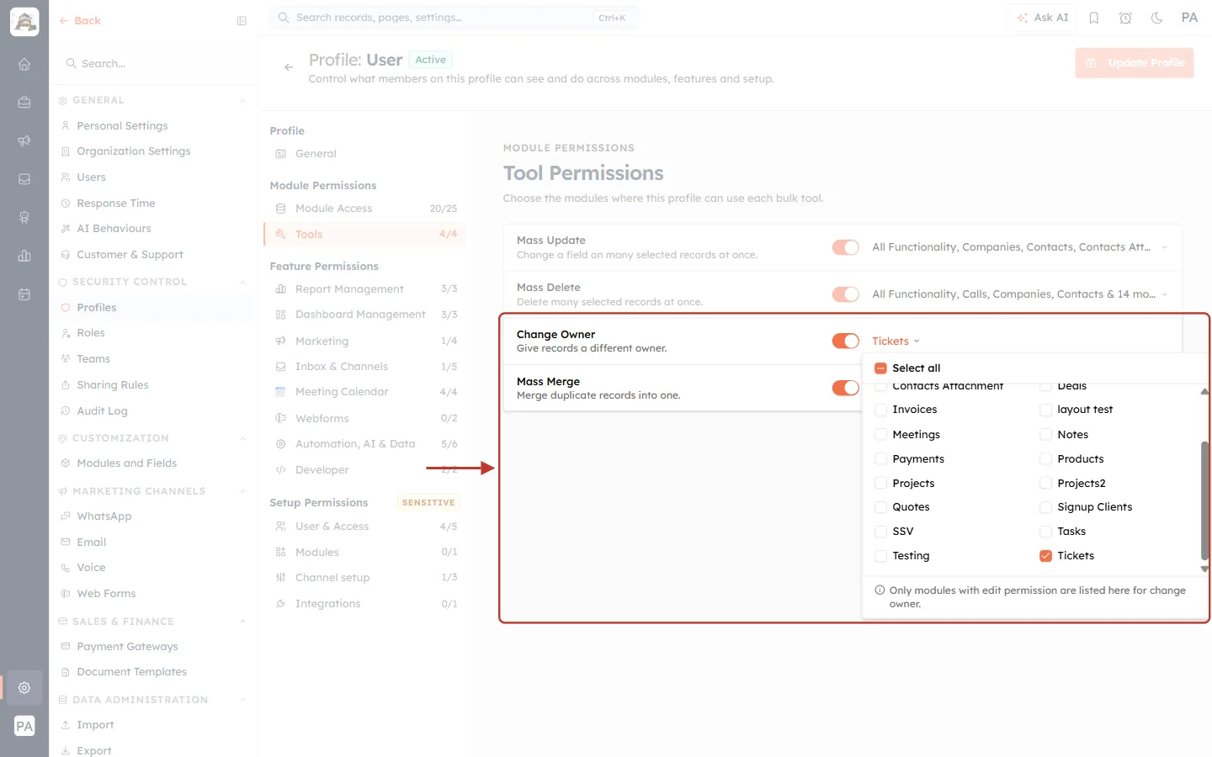Viewport: 1212px width, 757px height.
Task: Open the Home icon in left rail
Action: click(x=24, y=64)
